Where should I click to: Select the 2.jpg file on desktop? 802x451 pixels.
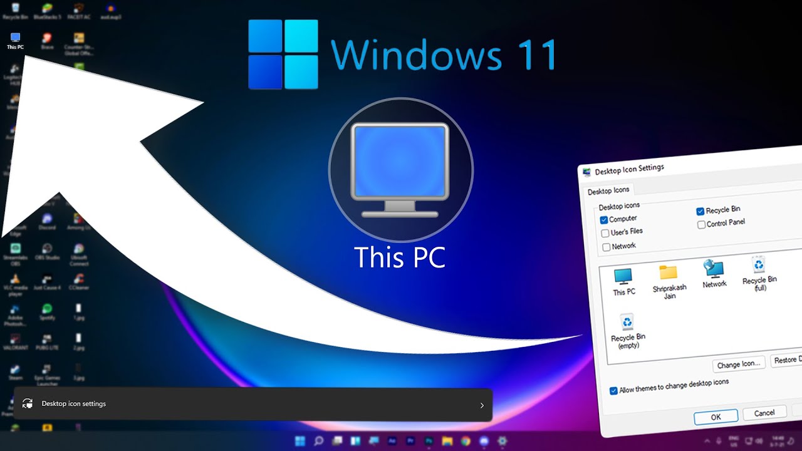pyautogui.click(x=79, y=342)
